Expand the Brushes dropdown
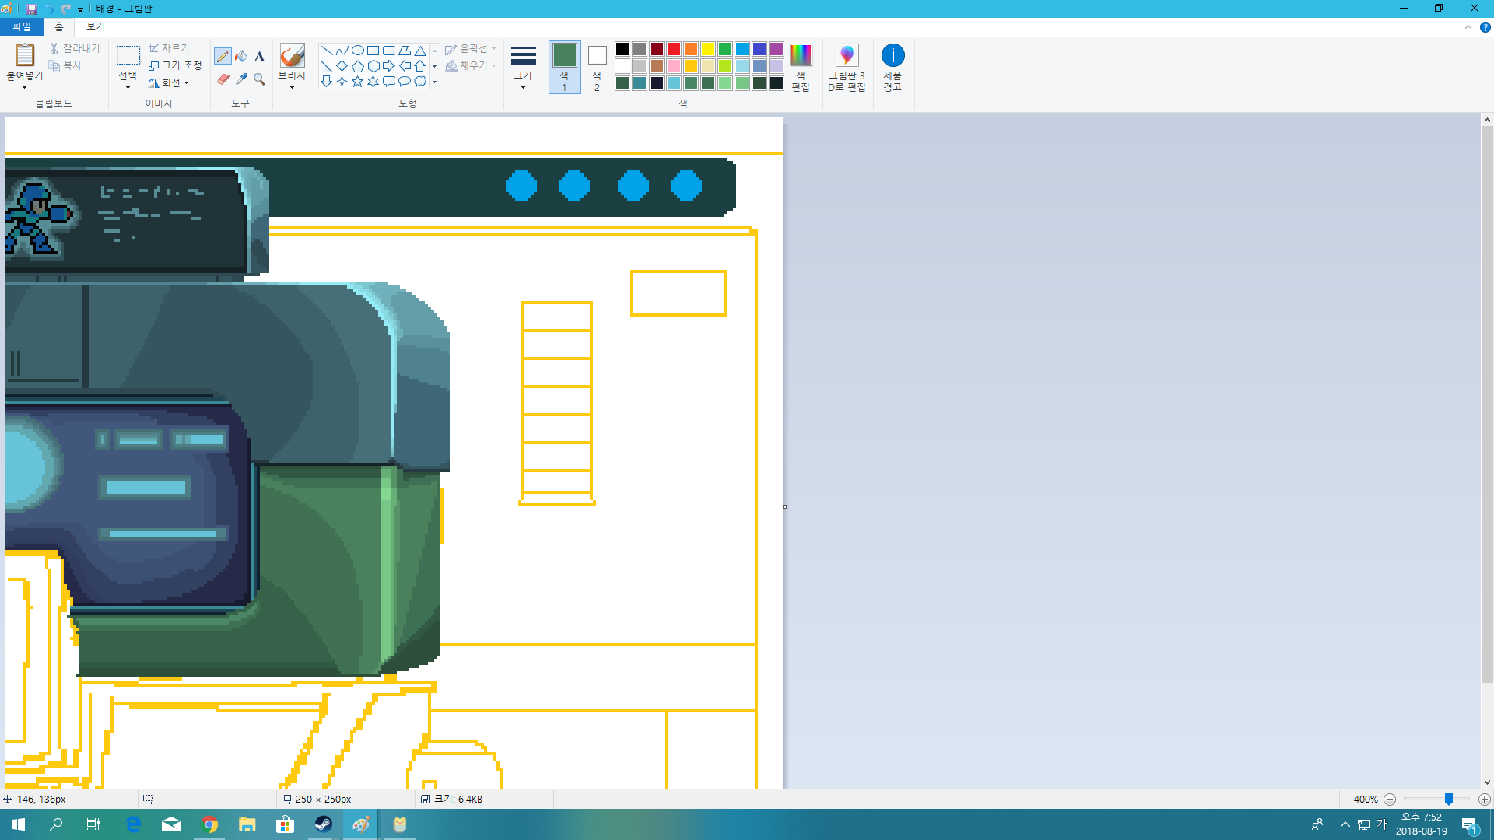 click(292, 87)
